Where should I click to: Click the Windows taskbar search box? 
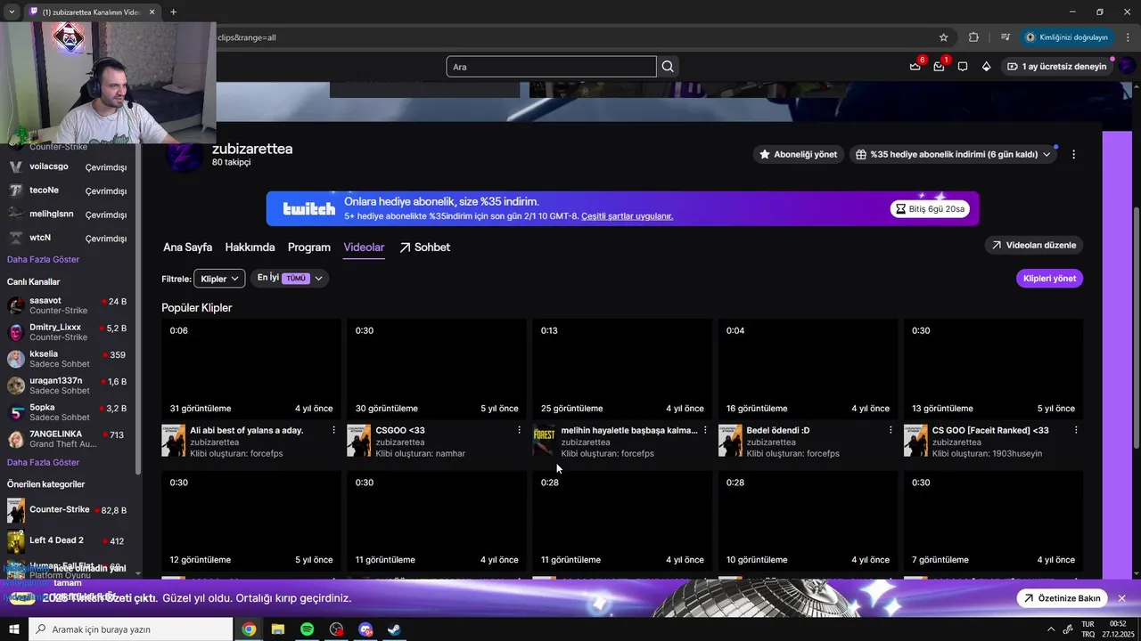(x=130, y=629)
